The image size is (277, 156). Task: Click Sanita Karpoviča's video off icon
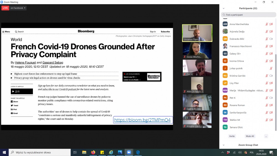click(x=271, y=112)
